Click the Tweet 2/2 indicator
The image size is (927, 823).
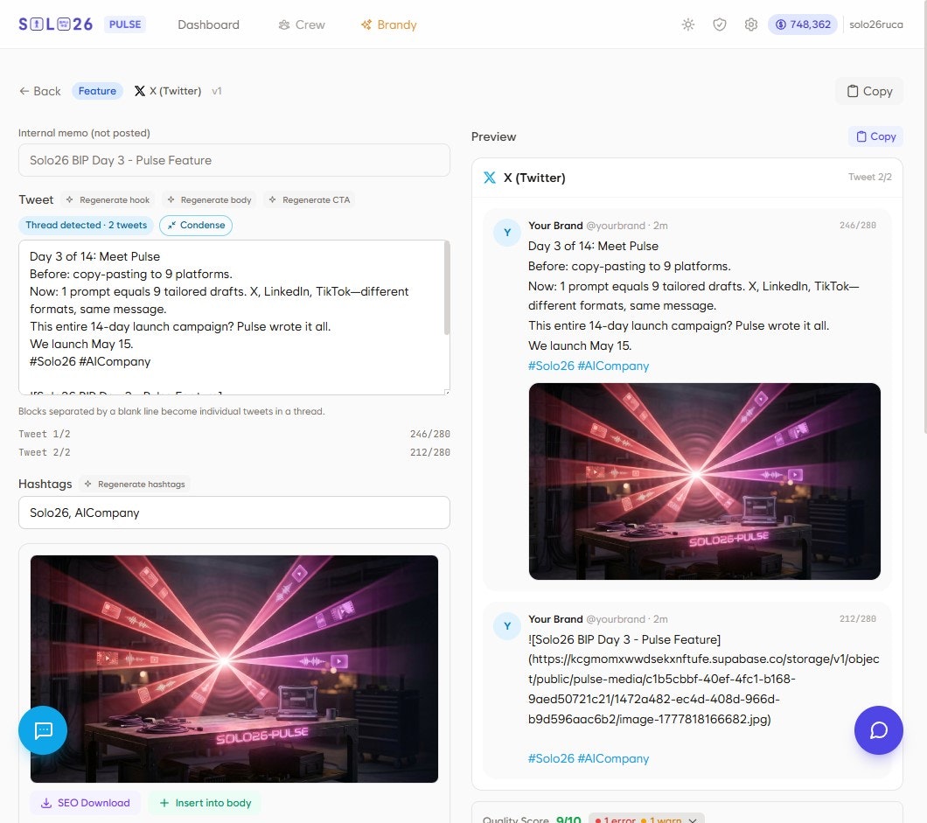[869, 177]
